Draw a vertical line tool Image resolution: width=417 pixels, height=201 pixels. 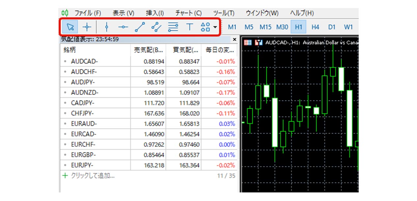click(x=106, y=27)
